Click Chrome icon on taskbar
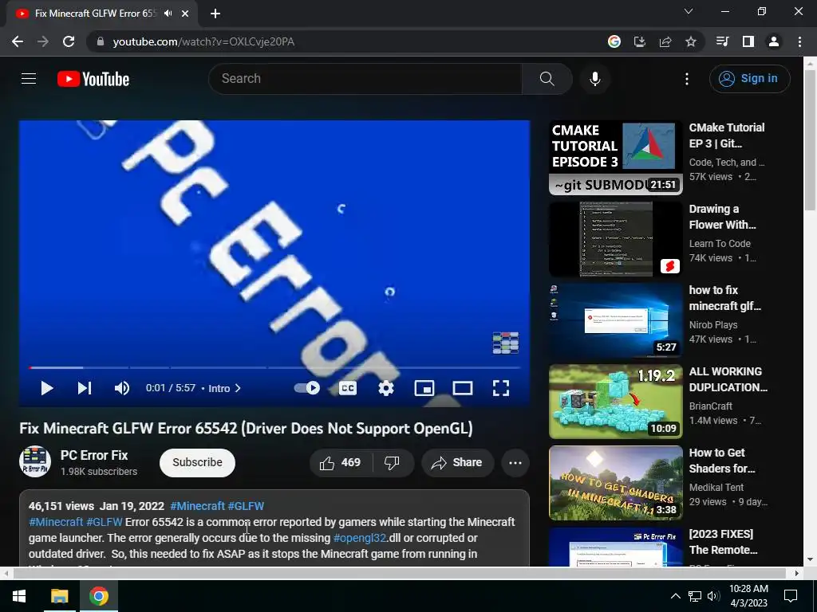 (x=99, y=596)
